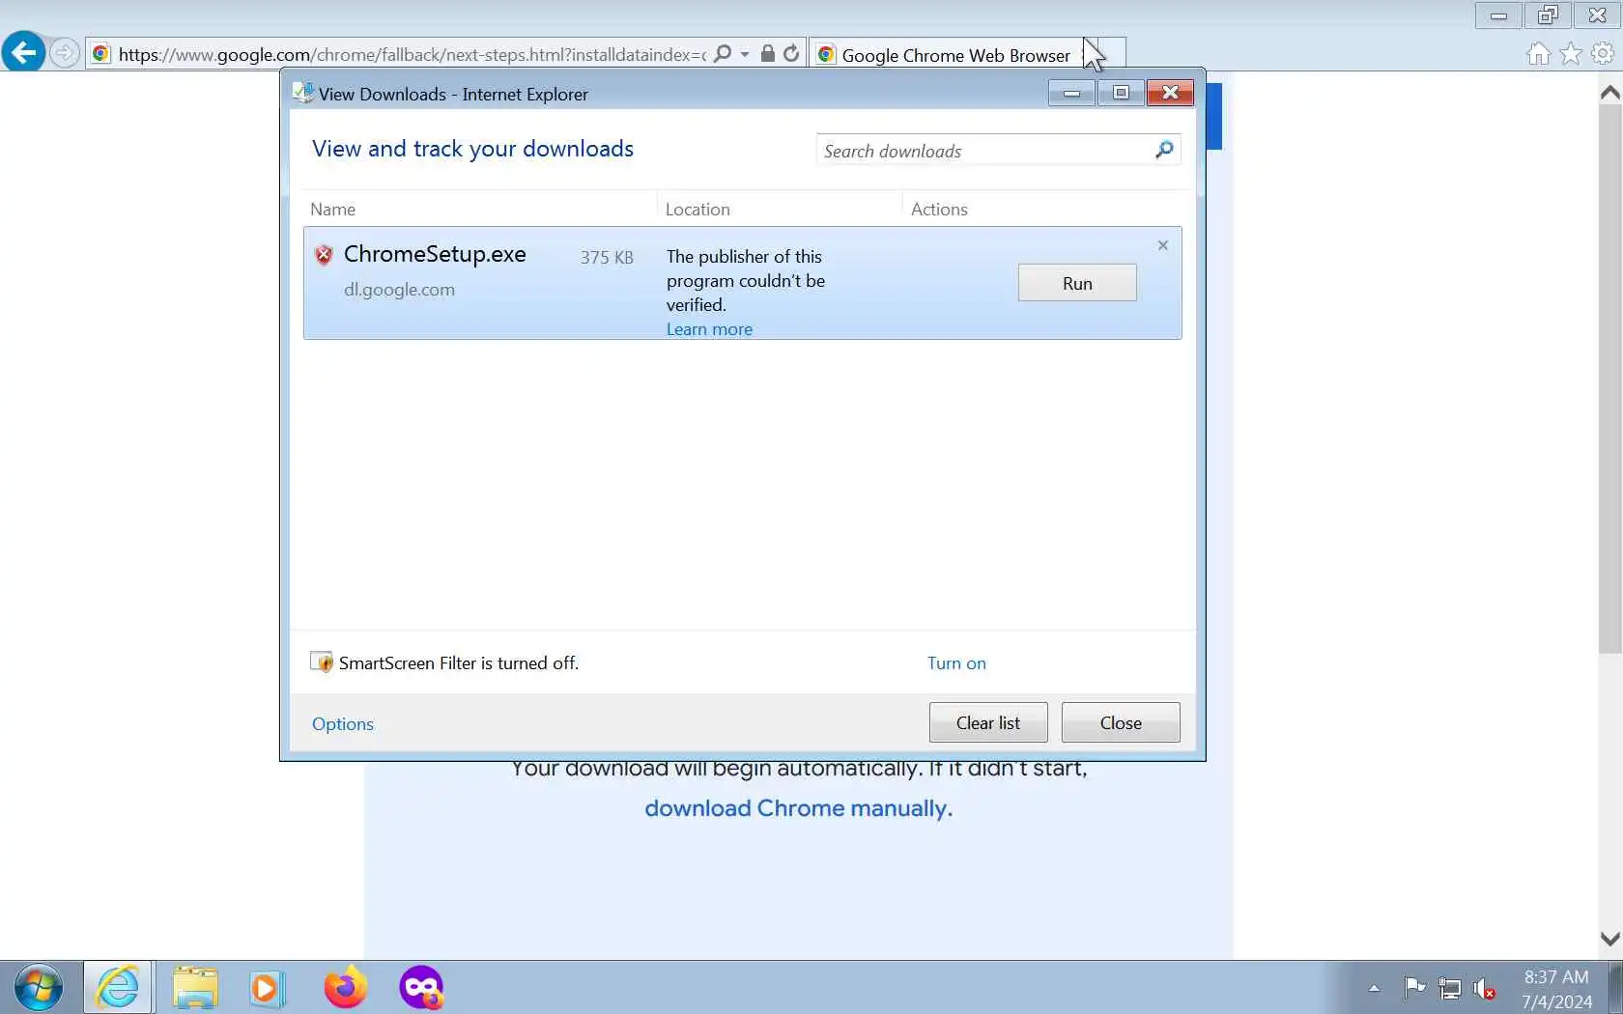This screenshot has width=1623, height=1014.
Task: Click the Name column header
Action: [x=333, y=210]
